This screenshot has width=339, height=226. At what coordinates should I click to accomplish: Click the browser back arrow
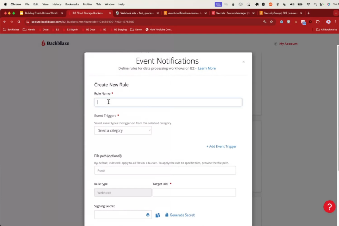coord(5,22)
